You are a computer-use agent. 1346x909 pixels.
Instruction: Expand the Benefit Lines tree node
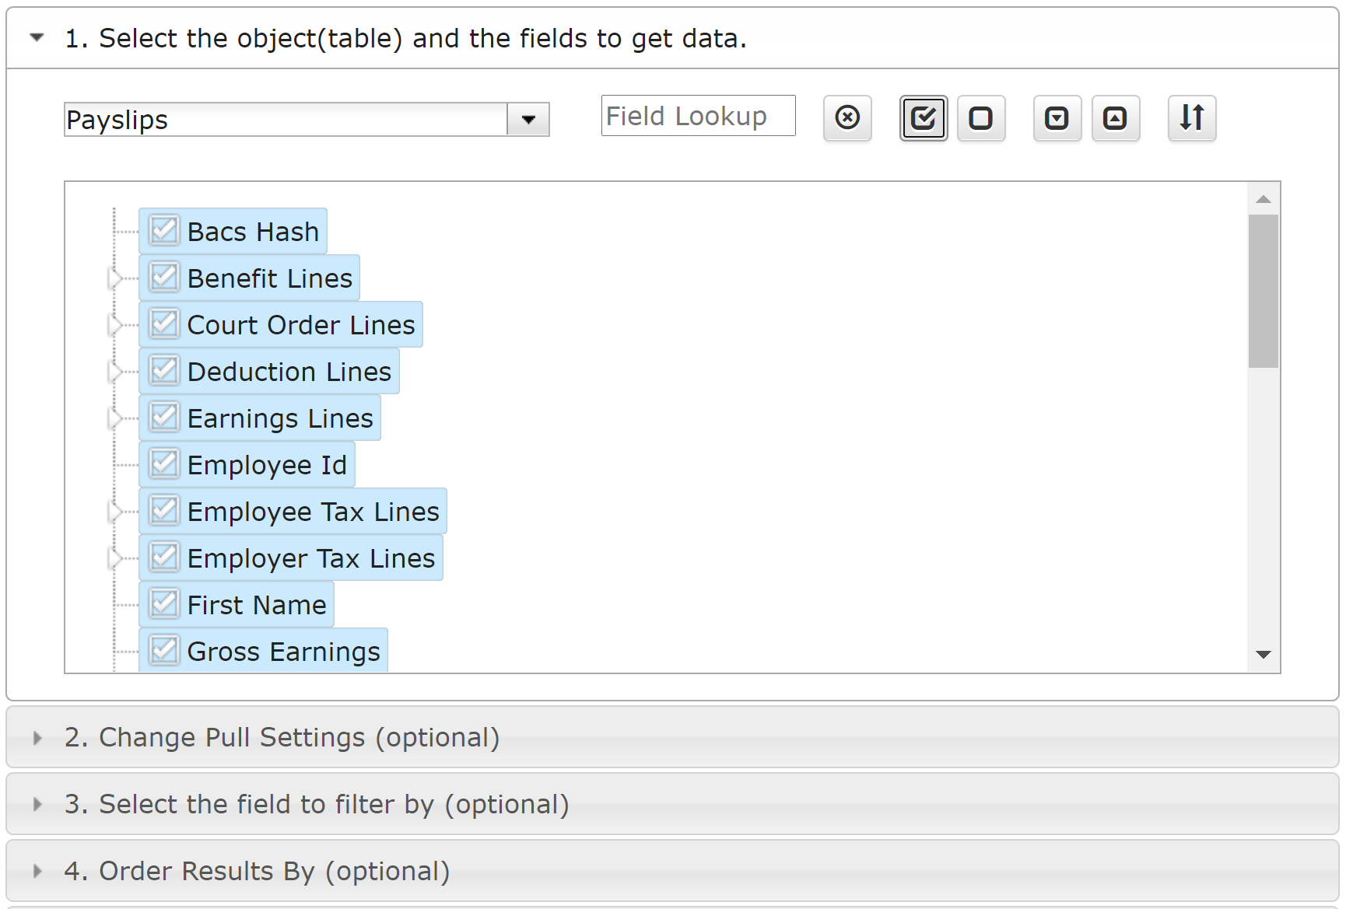point(115,278)
